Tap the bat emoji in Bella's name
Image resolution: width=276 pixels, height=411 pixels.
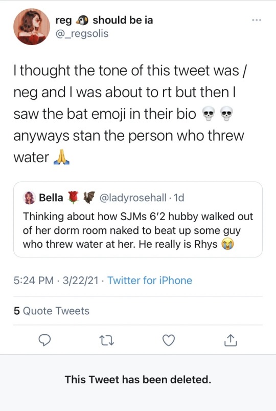point(89,198)
